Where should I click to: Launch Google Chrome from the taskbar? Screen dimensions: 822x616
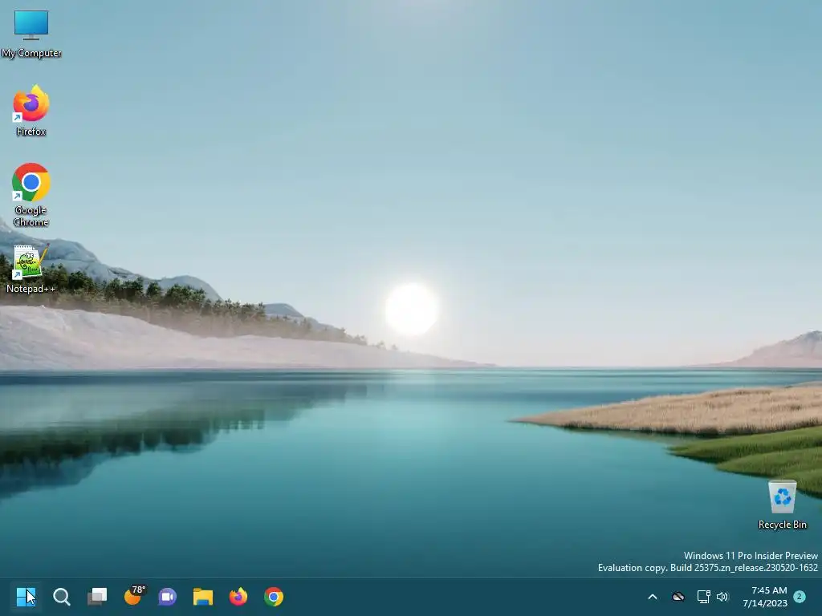click(274, 597)
